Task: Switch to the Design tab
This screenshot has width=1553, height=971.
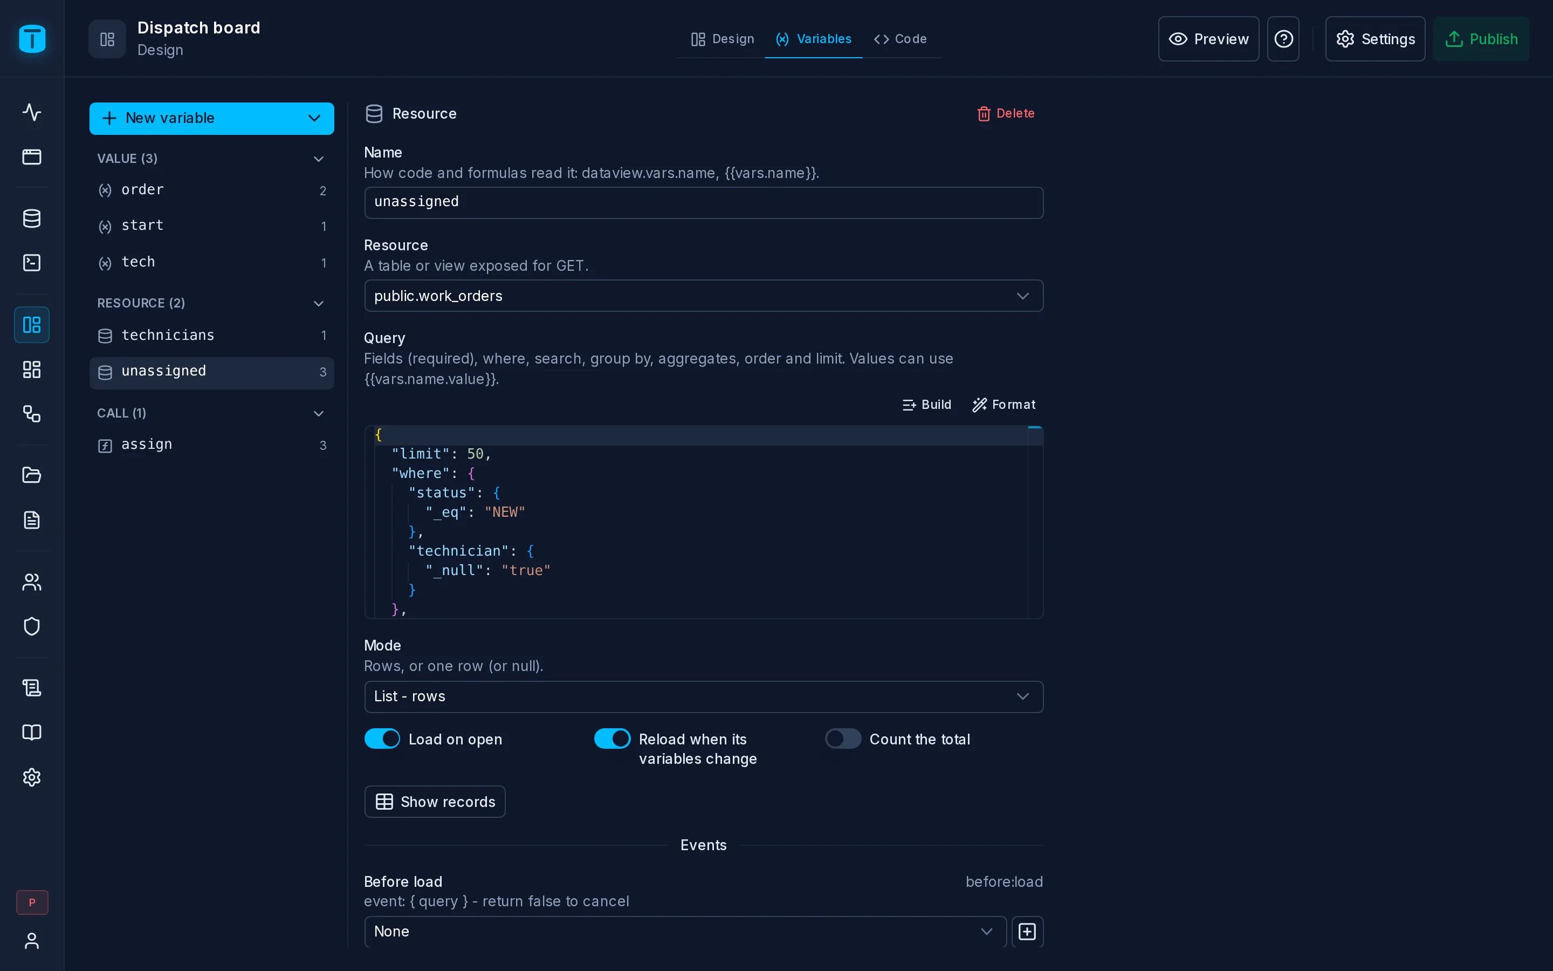Action: (x=722, y=39)
